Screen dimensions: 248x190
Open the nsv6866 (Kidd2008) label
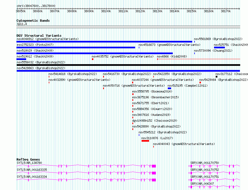tap(172, 56)
